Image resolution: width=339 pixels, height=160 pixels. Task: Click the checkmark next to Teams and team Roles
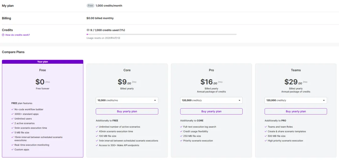[x=266, y=127]
